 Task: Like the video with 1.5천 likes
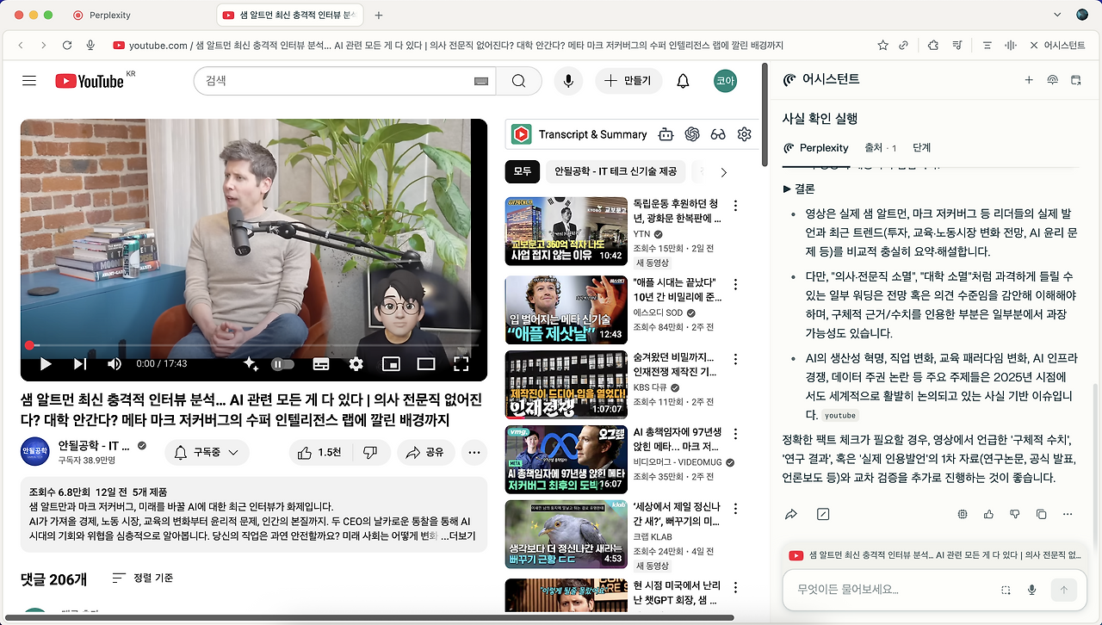pos(319,452)
